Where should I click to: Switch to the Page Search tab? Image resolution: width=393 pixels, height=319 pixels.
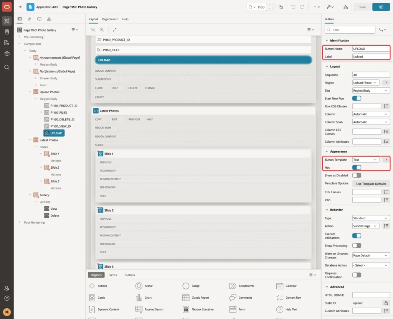pos(110,19)
